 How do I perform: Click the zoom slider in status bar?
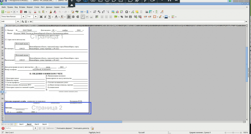tap(233, 133)
